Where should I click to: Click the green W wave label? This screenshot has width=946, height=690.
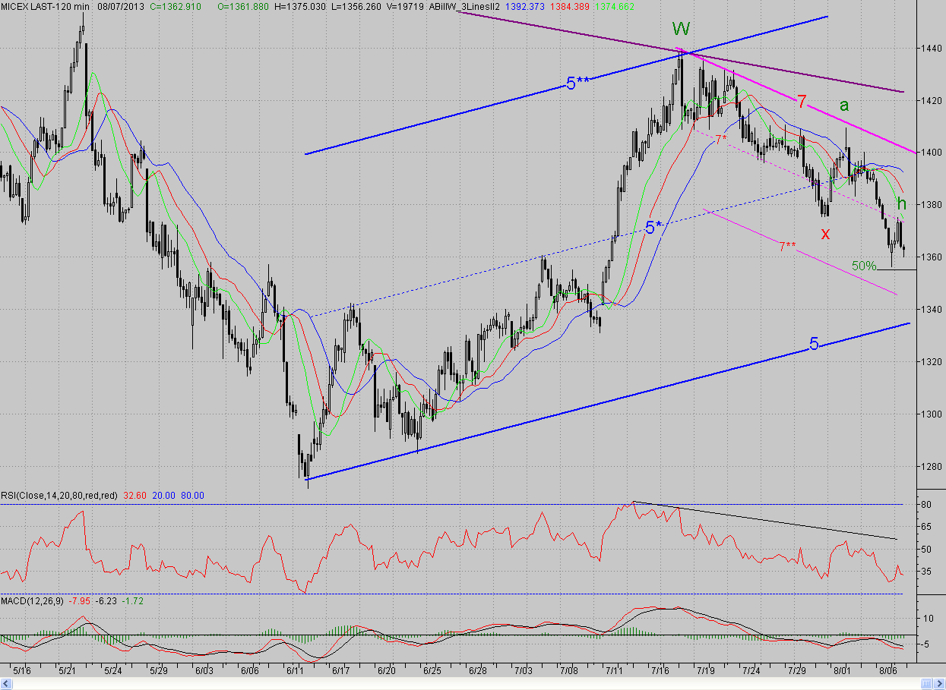682,30
